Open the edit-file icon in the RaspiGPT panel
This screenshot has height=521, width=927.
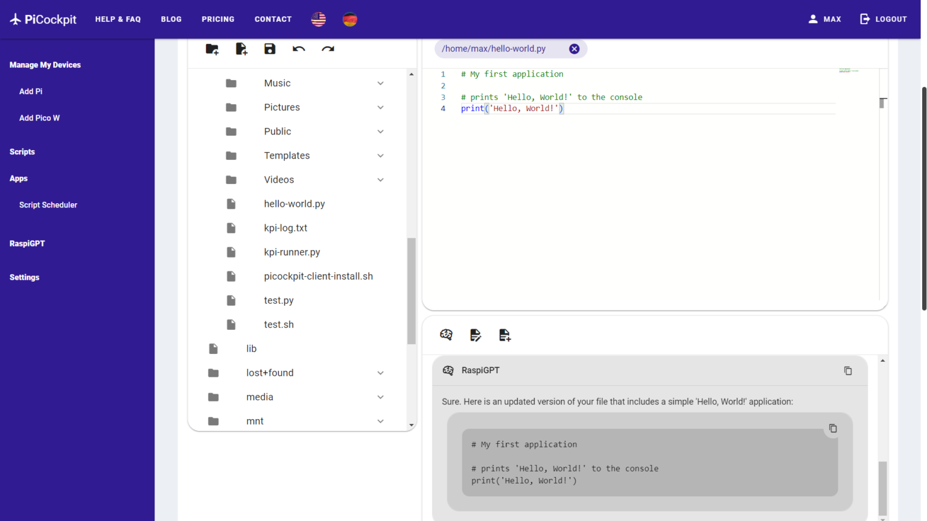(476, 335)
